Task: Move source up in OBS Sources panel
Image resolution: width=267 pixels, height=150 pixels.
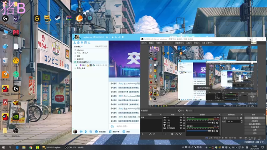Action: [x=176, y=134]
